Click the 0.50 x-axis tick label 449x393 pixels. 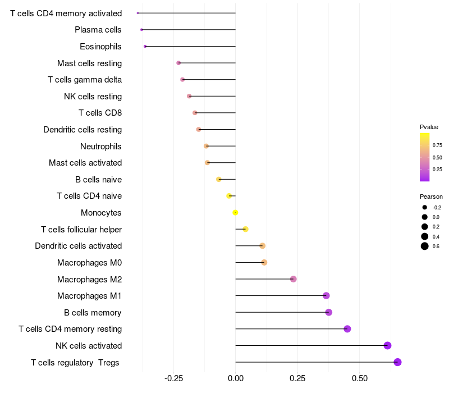(x=359, y=378)
